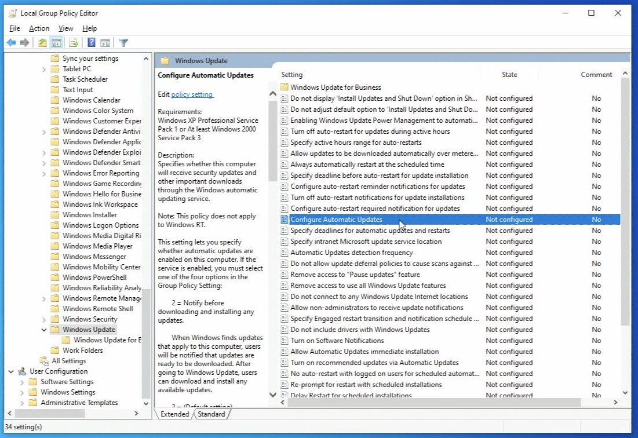This screenshot has width=638, height=438.
Task: Click the Back arrow toolbar icon
Action: tap(12, 43)
